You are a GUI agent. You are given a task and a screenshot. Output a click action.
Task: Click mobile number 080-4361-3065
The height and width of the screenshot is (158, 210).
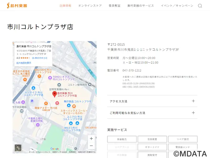coord(130,87)
